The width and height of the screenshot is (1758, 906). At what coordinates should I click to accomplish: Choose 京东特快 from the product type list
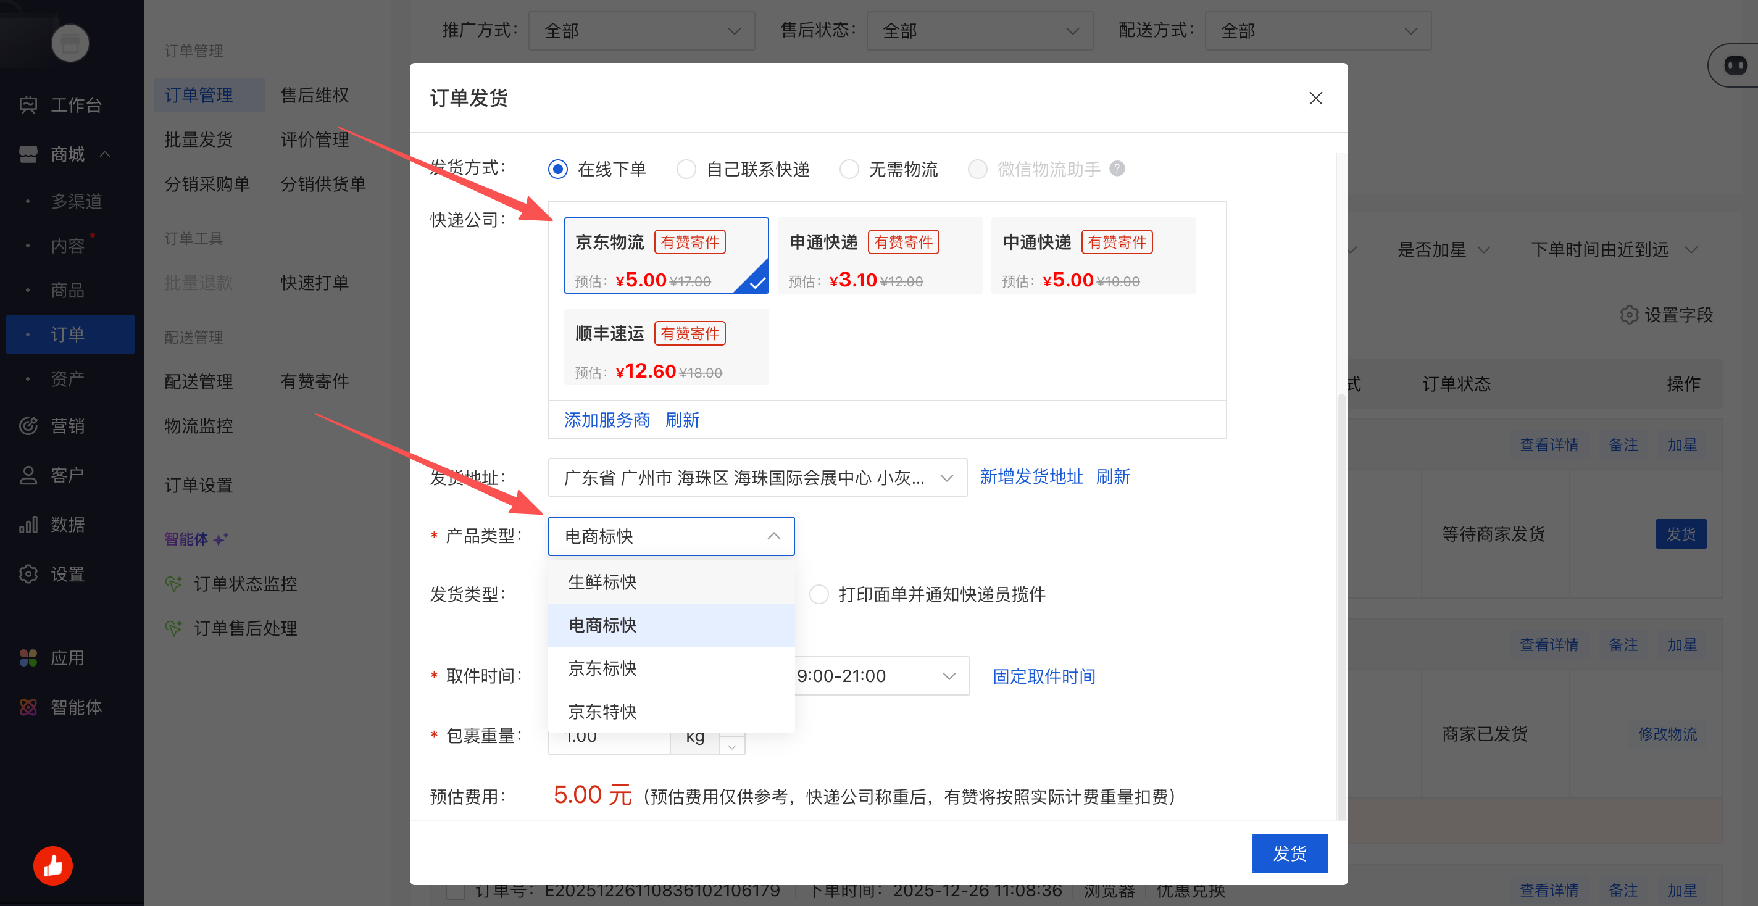(602, 712)
